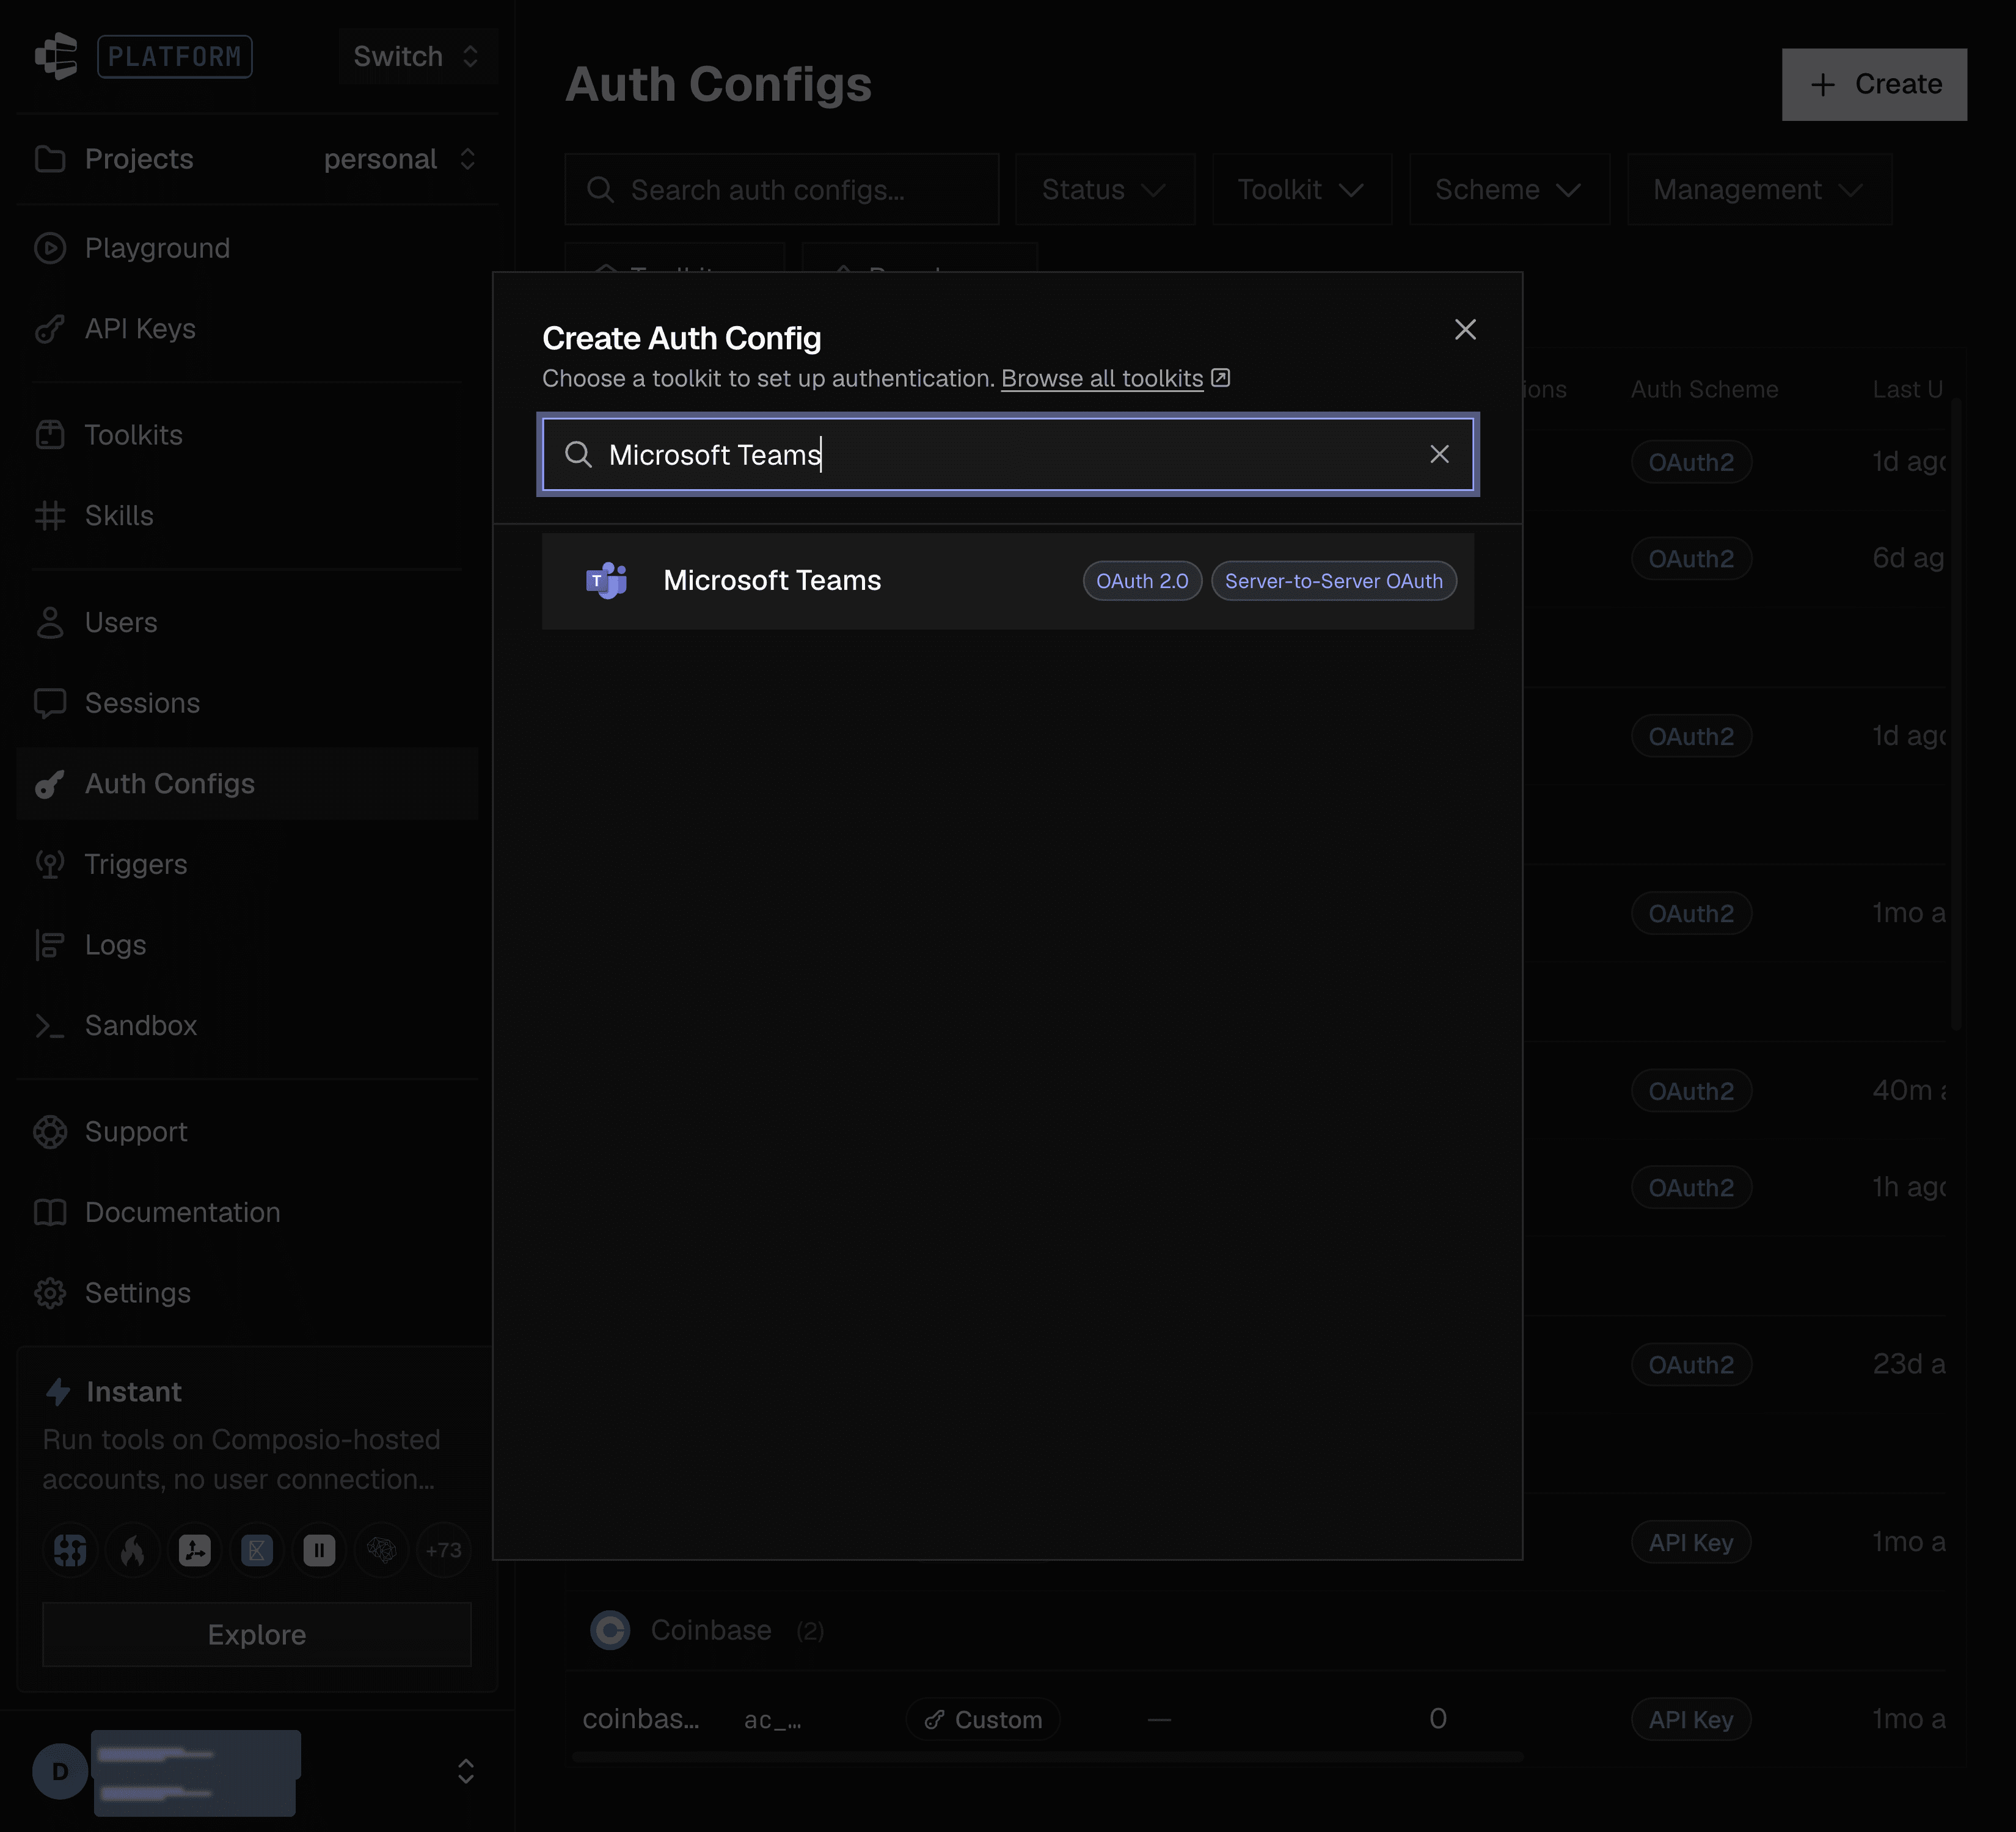
Task: Open the Status filter dropdown
Action: pos(1105,190)
